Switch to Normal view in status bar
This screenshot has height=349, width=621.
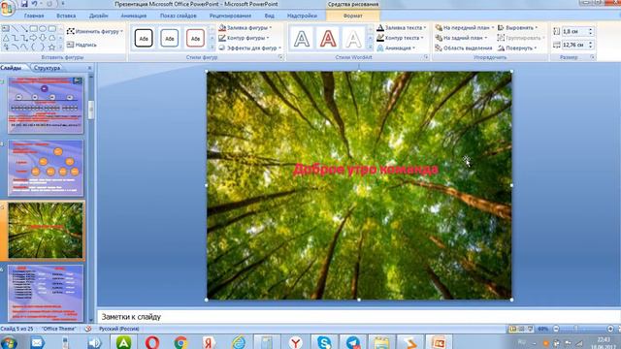pyautogui.click(x=513, y=329)
